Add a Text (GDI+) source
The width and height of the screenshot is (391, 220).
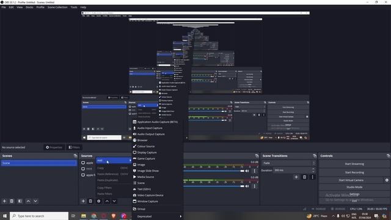pos(158,189)
